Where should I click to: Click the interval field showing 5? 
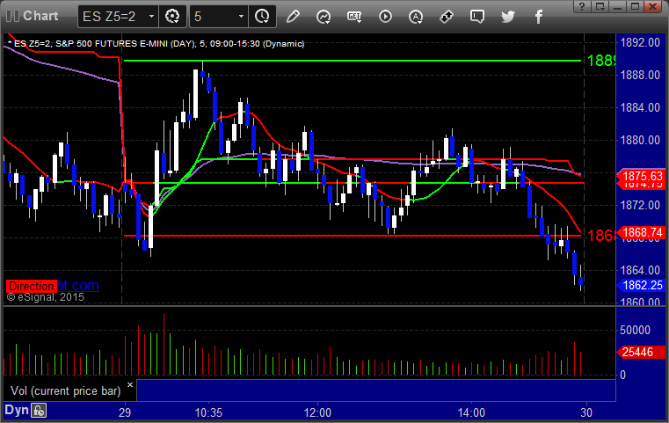[214, 17]
